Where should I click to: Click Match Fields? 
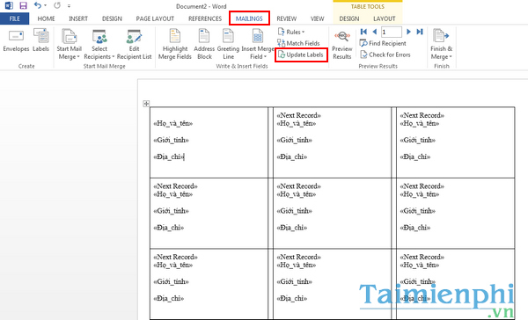[x=298, y=43]
